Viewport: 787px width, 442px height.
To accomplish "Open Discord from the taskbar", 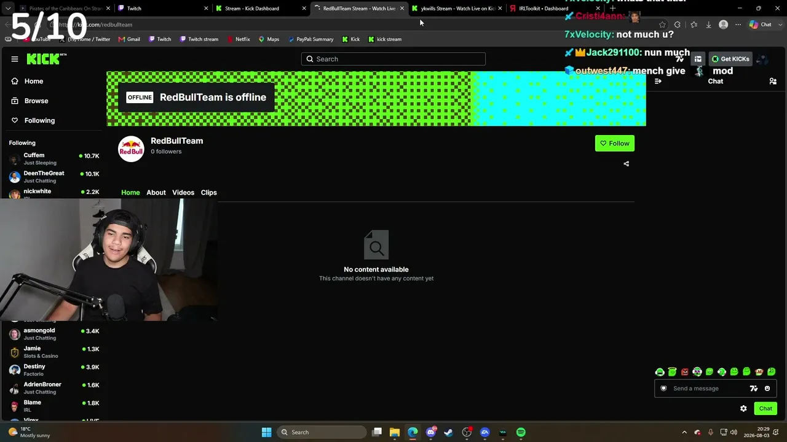I will (x=431, y=432).
